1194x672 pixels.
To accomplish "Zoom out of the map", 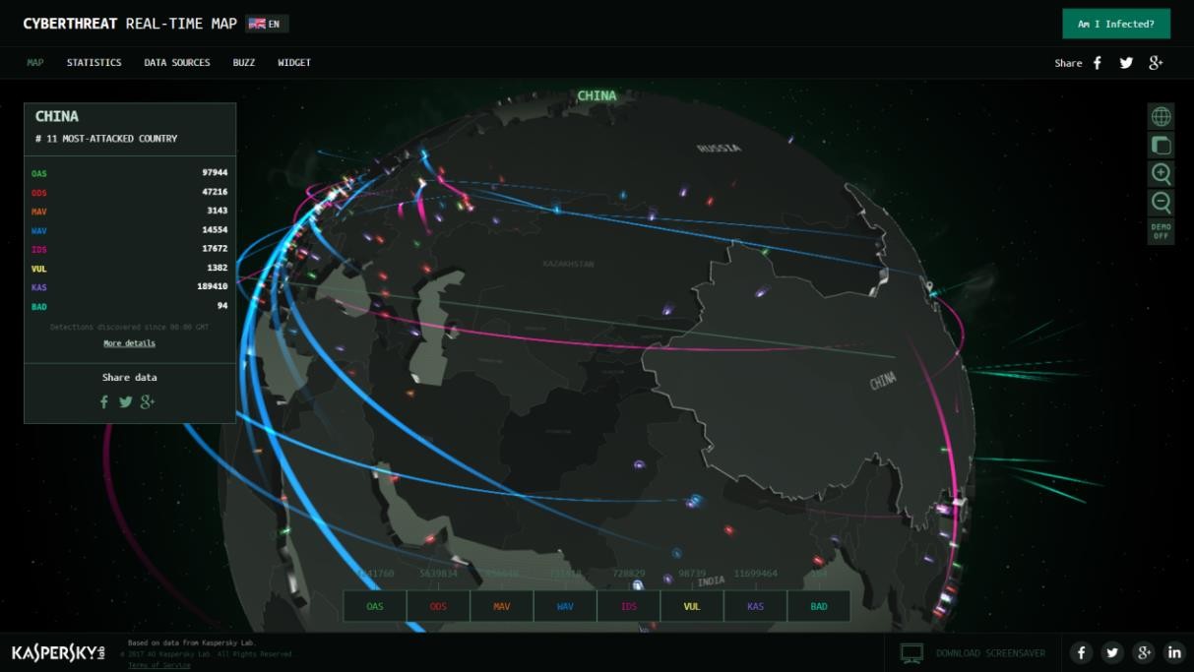I will click(1162, 203).
